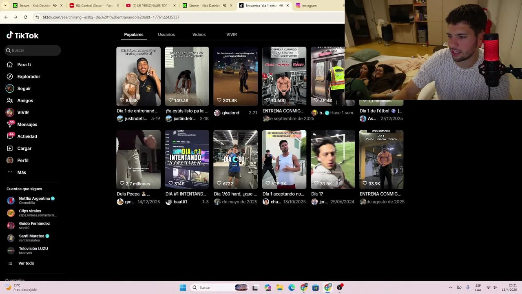The image size is (522, 294).
Task: Open Guido Fernández followed account
Action: [x=29, y=225]
